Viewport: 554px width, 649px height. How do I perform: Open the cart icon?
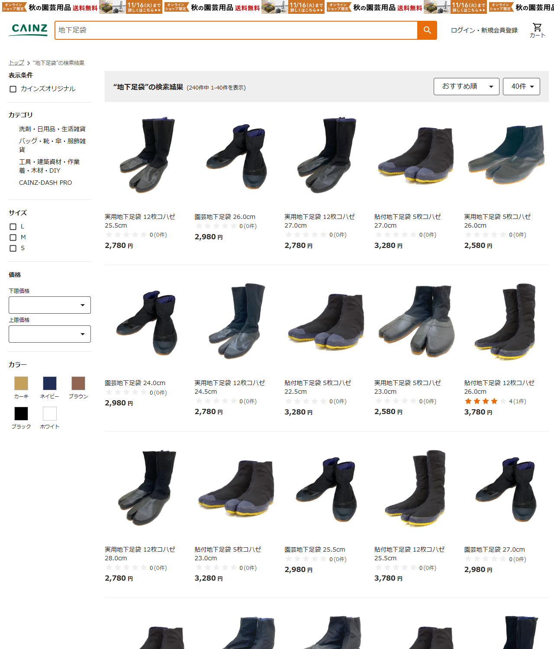pyautogui.click(x=537, y=30)
